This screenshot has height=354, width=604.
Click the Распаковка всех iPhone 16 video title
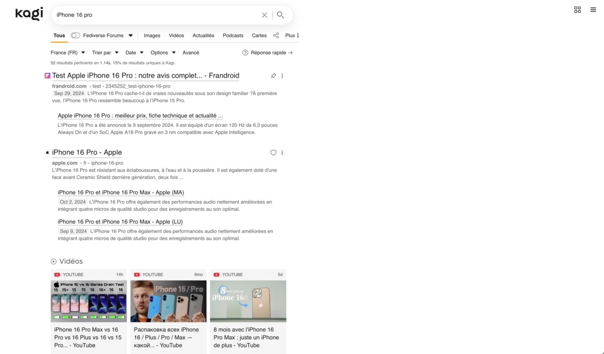(167, 337)
